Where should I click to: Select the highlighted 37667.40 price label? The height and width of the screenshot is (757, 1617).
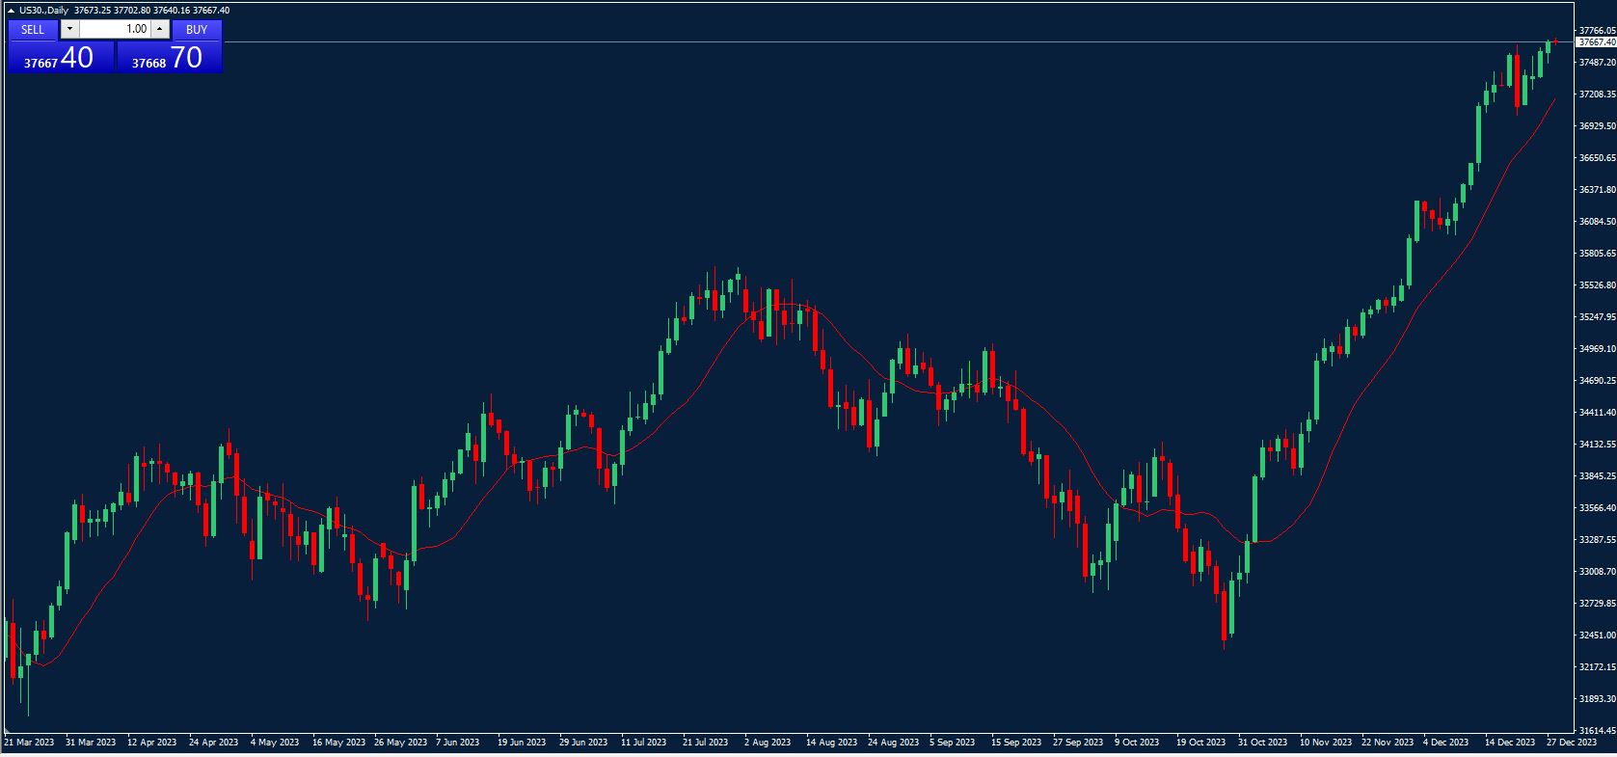click(1597, 42)
